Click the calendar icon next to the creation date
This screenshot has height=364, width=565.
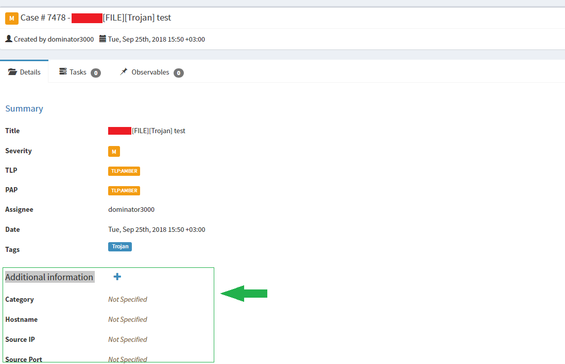(x=102, y=39)
